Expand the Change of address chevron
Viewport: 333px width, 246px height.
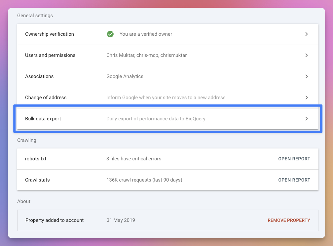[307, 98]
